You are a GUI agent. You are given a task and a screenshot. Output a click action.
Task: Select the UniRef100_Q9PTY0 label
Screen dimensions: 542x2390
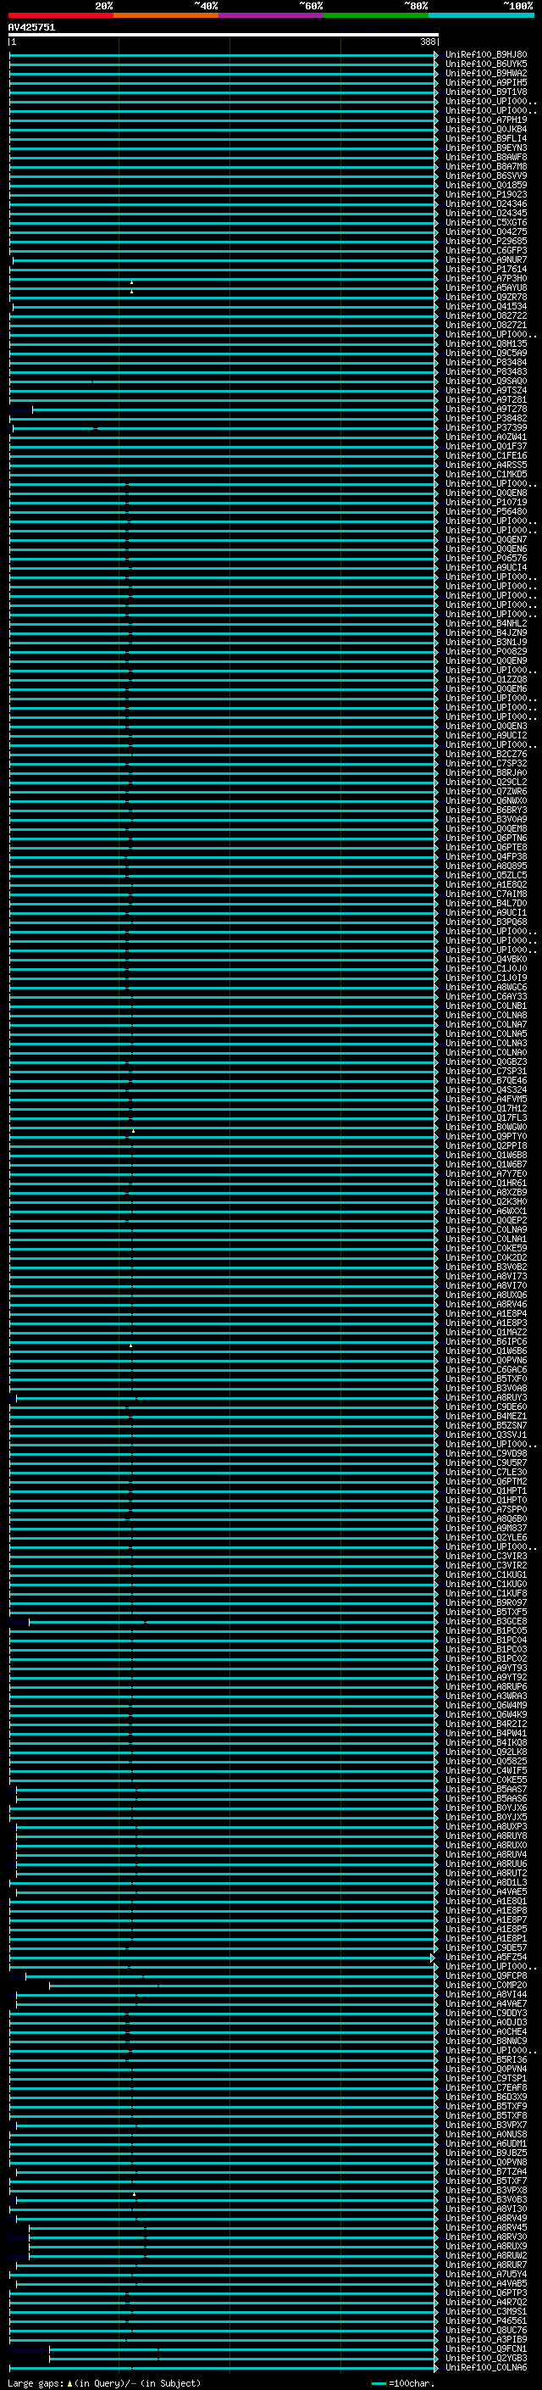coord(486,1137)
